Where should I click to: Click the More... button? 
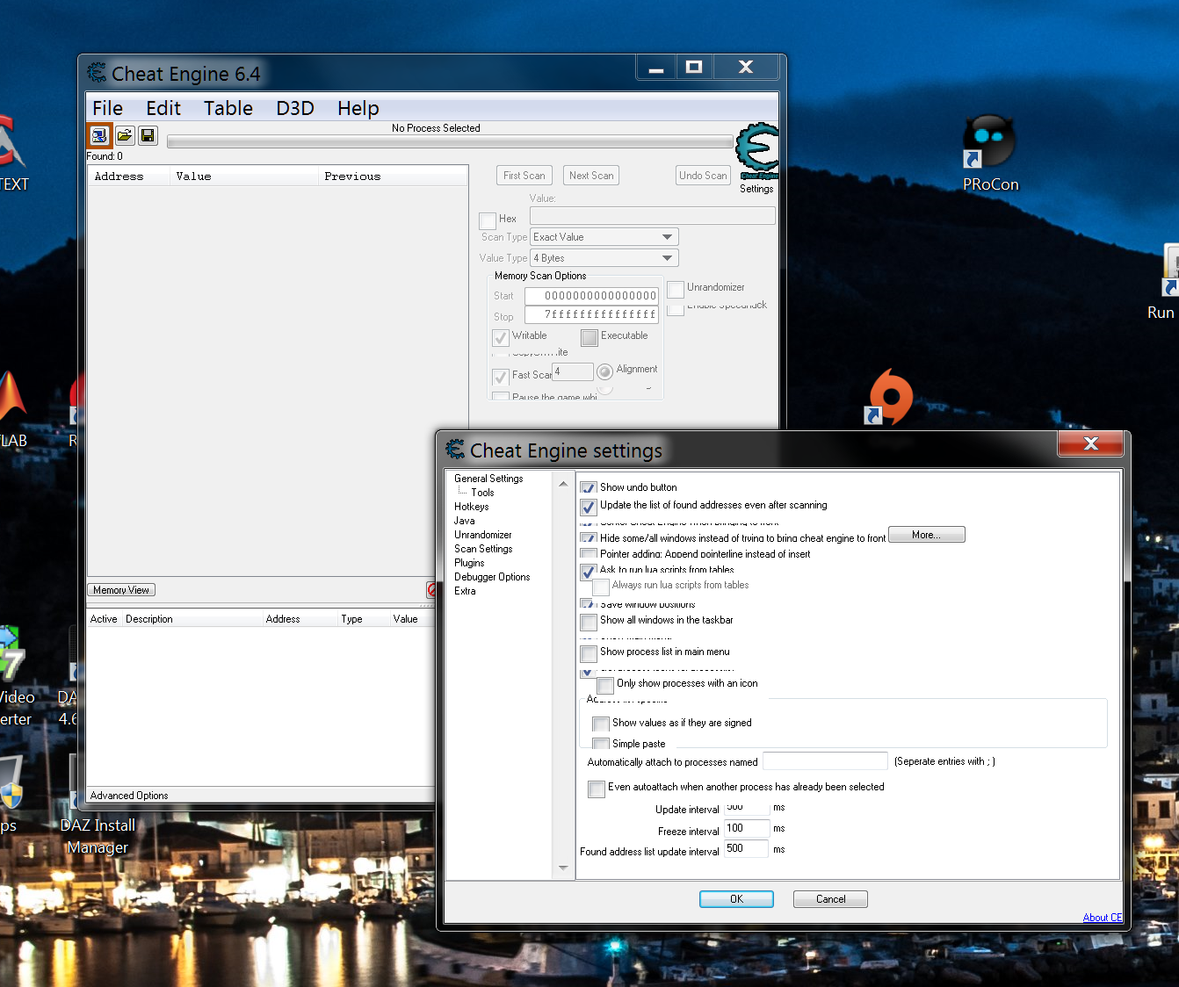pos(927,535)
